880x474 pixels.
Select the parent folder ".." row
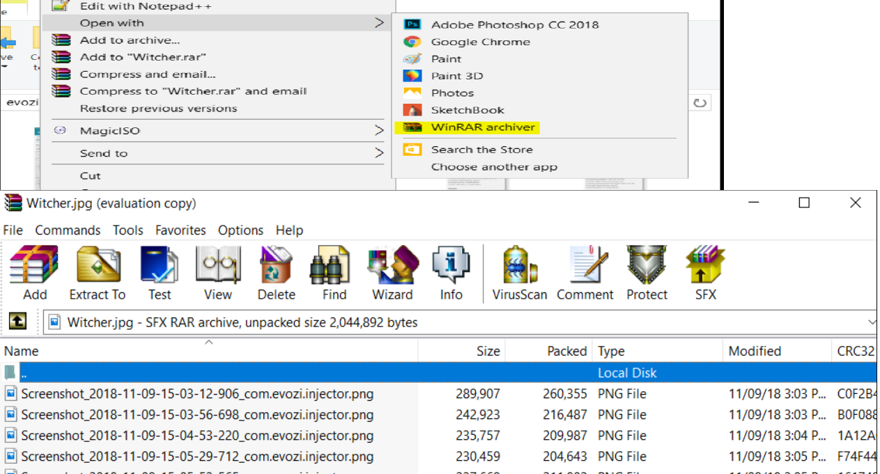point(439,372)
